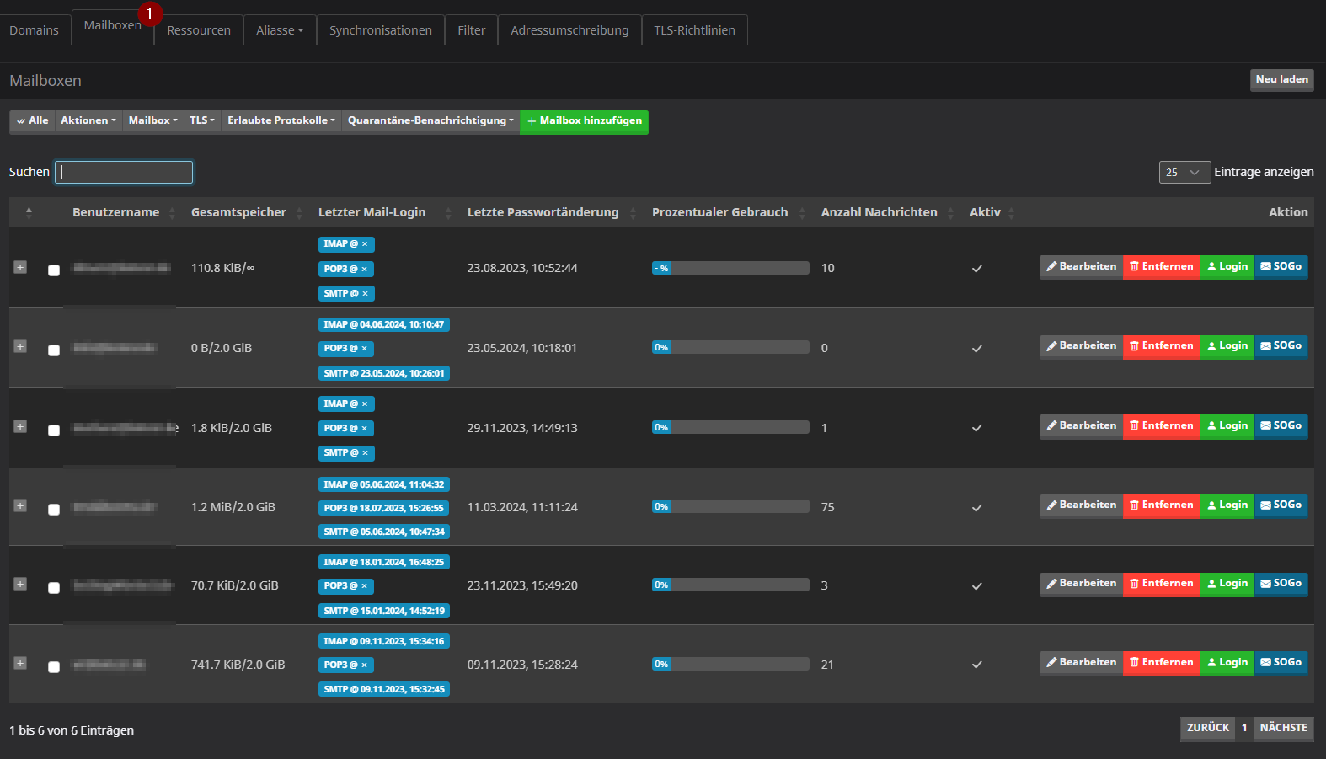Image resolution: width=1326 pixels, height=759 pixels.
Task: Click usage progress bar of first mailbox
Action: pos(730,268)
